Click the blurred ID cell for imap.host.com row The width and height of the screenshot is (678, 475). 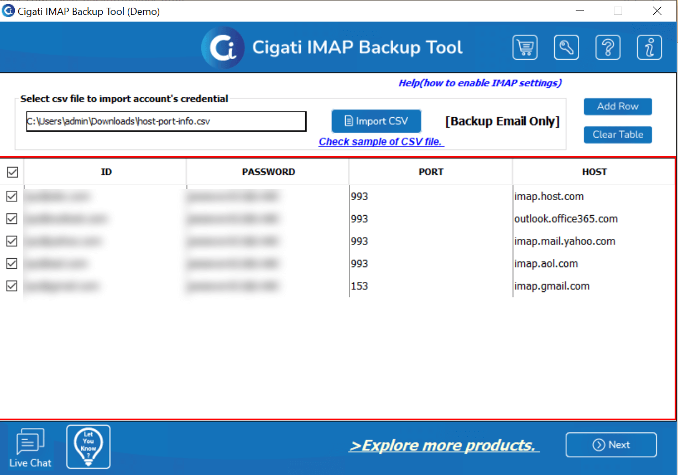point(106,196)
